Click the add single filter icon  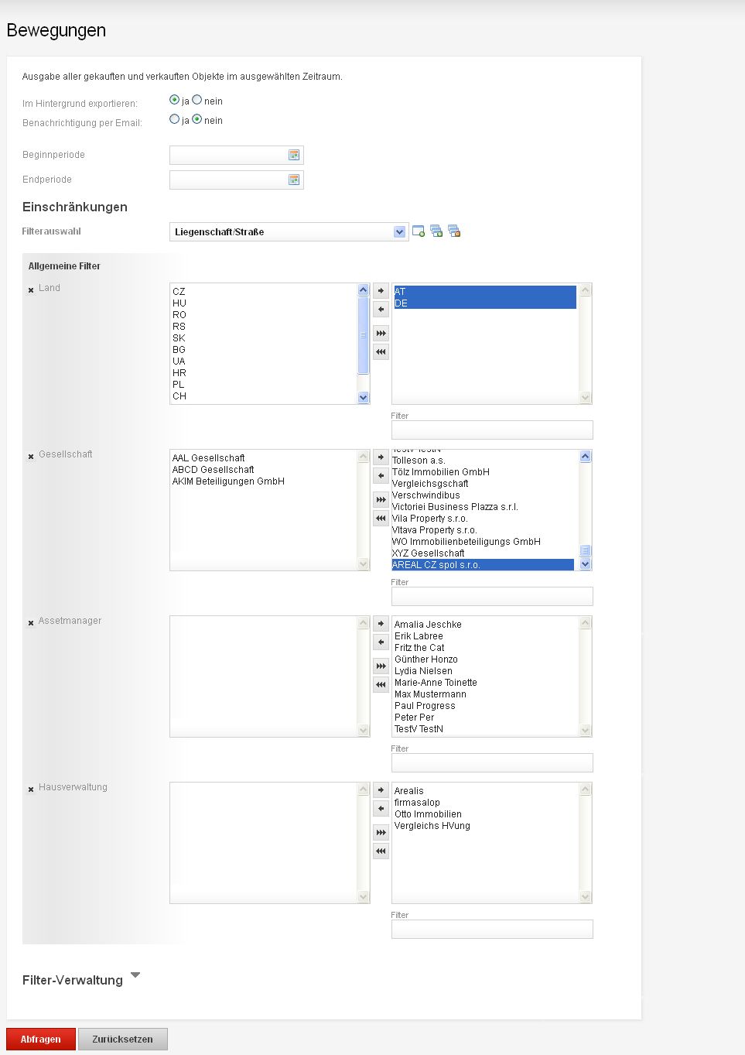pos(419,231)
